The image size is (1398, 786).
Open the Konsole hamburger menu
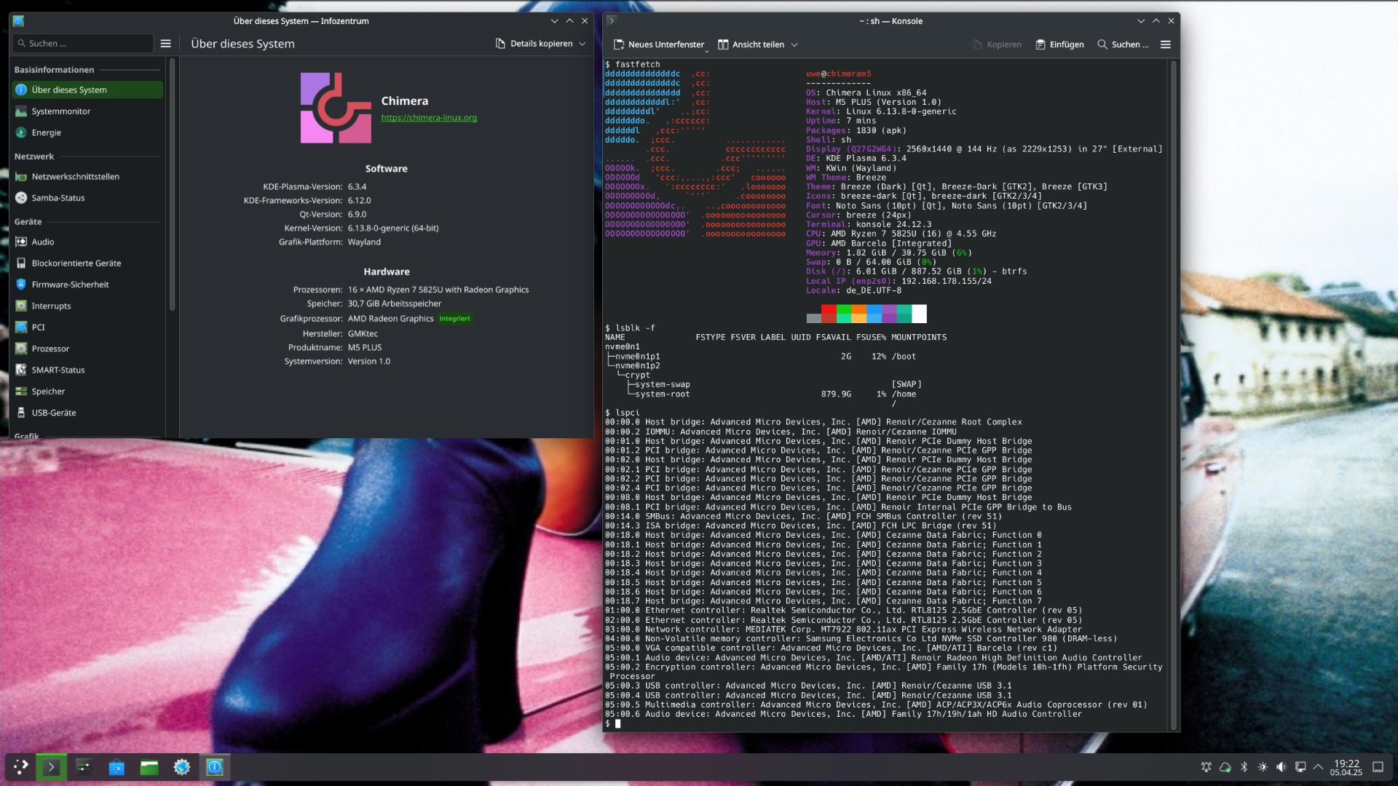[1166, 44]
